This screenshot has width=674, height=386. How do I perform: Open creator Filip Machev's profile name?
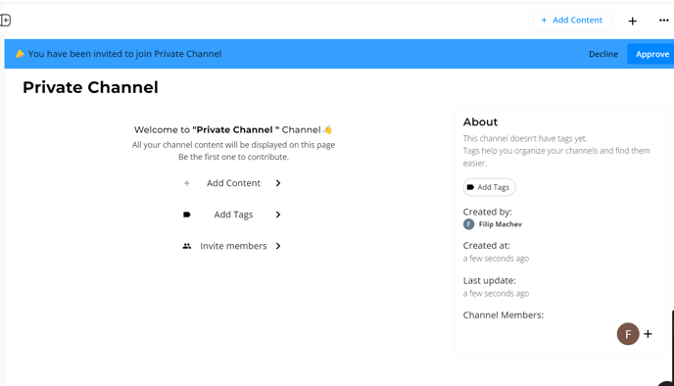tap(501, 224)
